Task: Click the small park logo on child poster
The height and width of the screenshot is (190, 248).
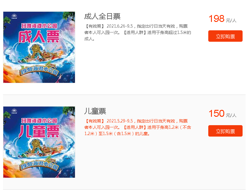Action: pos(14,111)
